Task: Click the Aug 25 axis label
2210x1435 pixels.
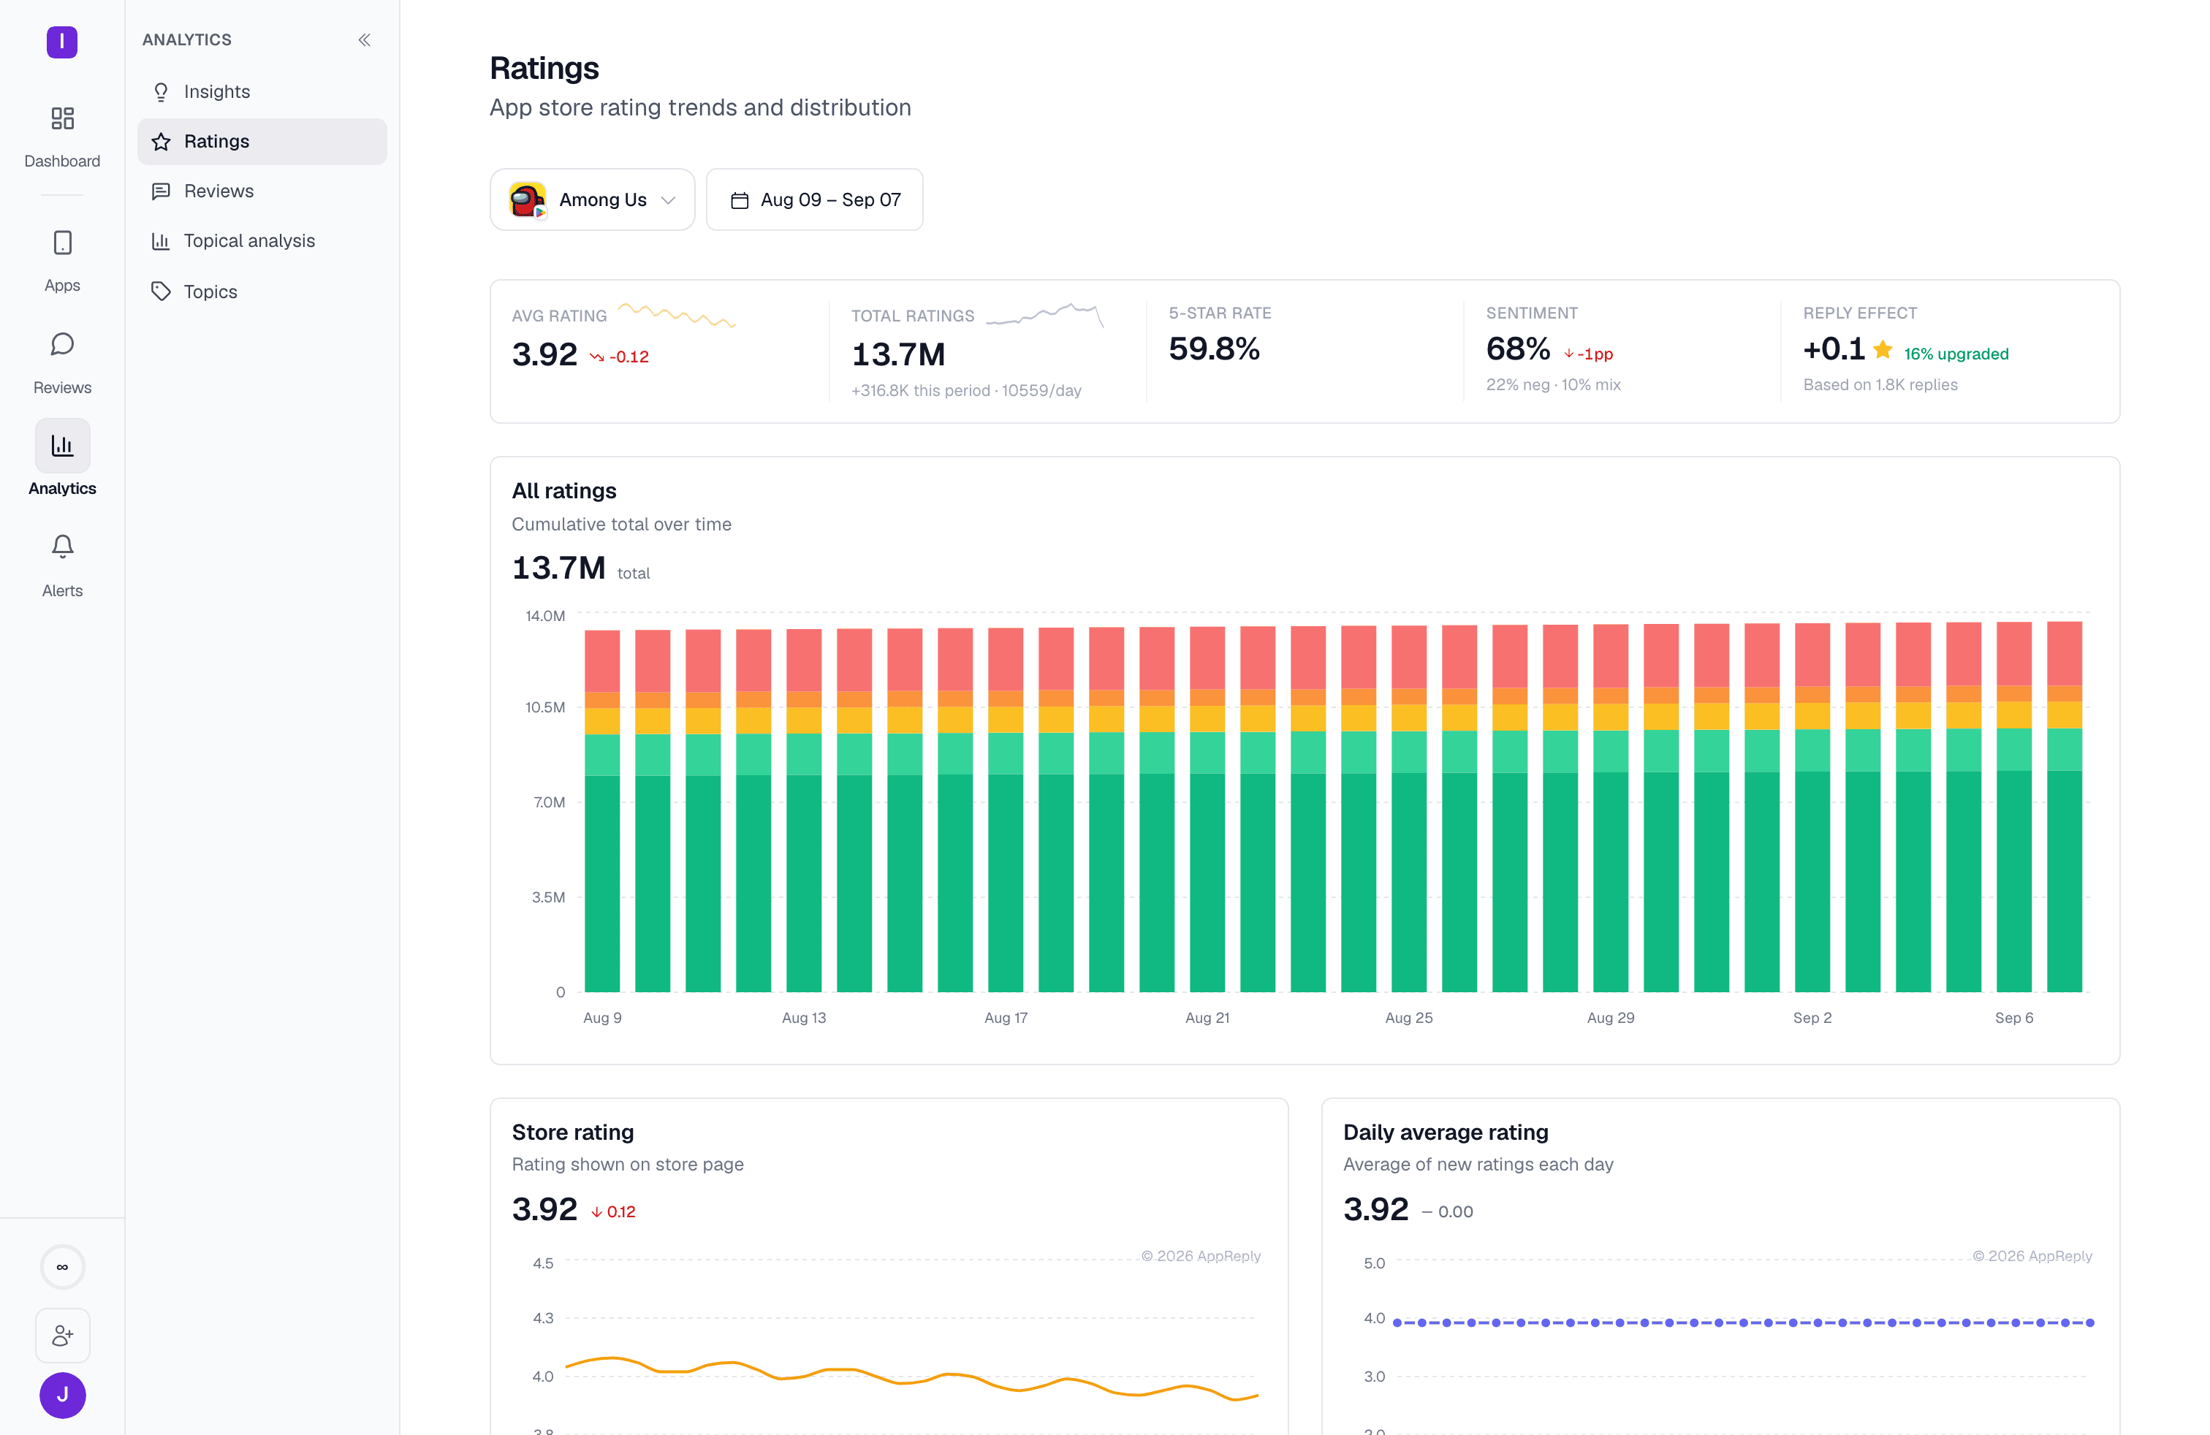Action: coord(1408,1019)
